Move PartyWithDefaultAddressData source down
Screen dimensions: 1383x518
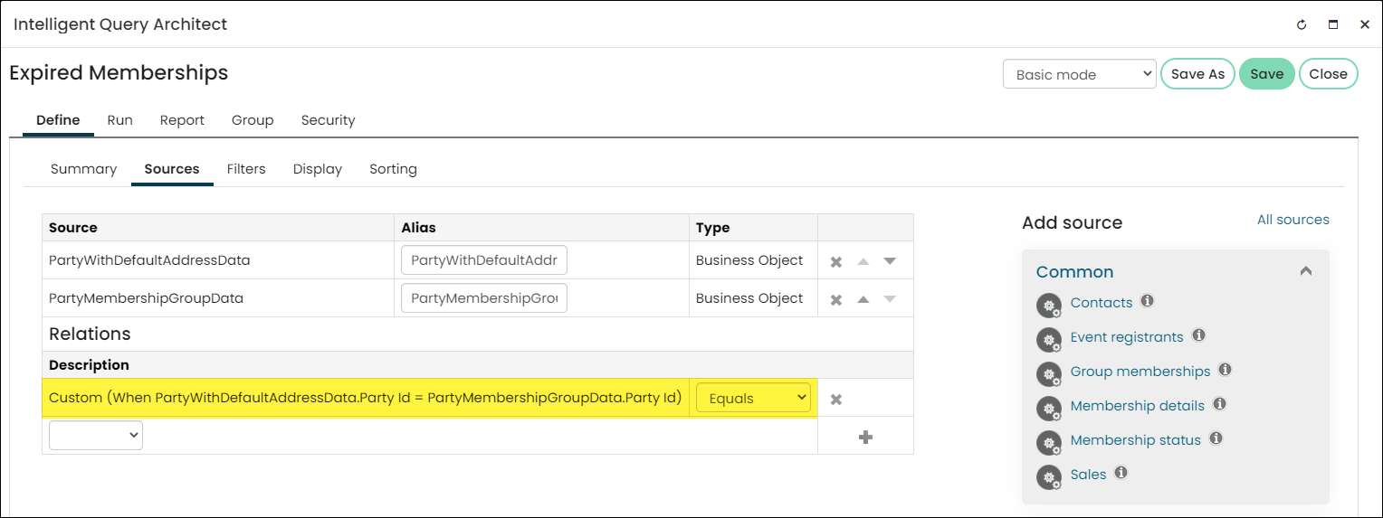coord(890,261)
